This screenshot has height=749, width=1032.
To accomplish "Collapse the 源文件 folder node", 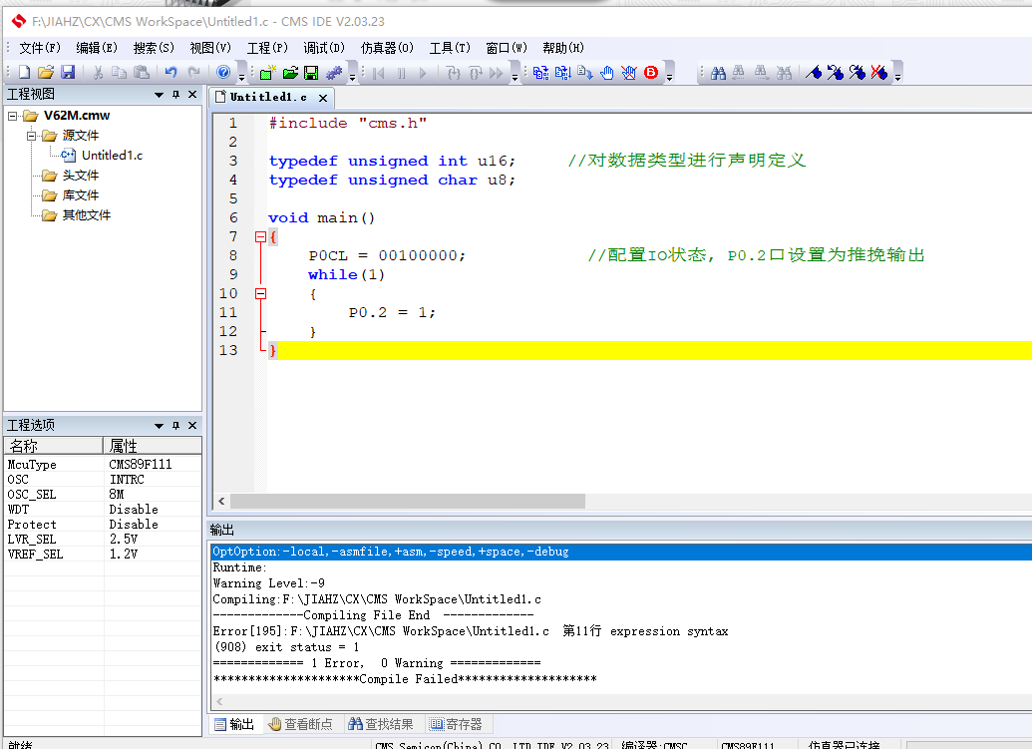I will tap(32, 136).
